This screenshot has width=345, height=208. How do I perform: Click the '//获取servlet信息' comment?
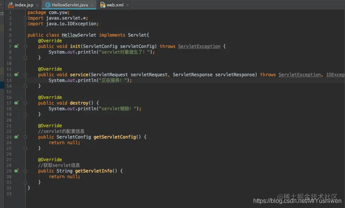[59, 165]
